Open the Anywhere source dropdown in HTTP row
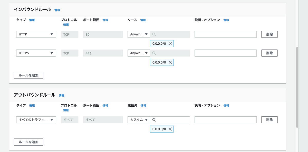Viewport: 308px width, 152px height. click(x=139, y=34)
